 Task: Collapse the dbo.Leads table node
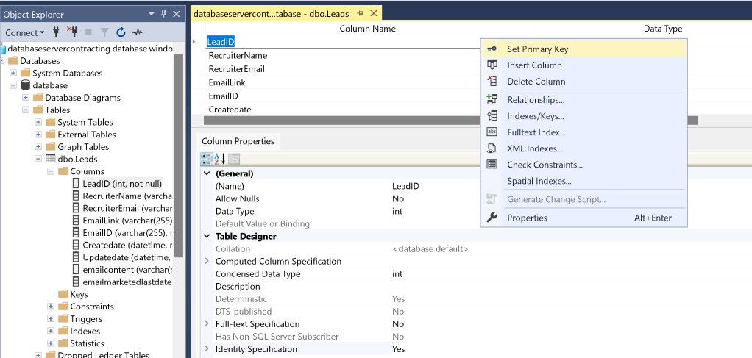[x=38, y=159]
